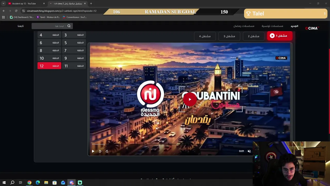Click the 0:01 time display

241,151
